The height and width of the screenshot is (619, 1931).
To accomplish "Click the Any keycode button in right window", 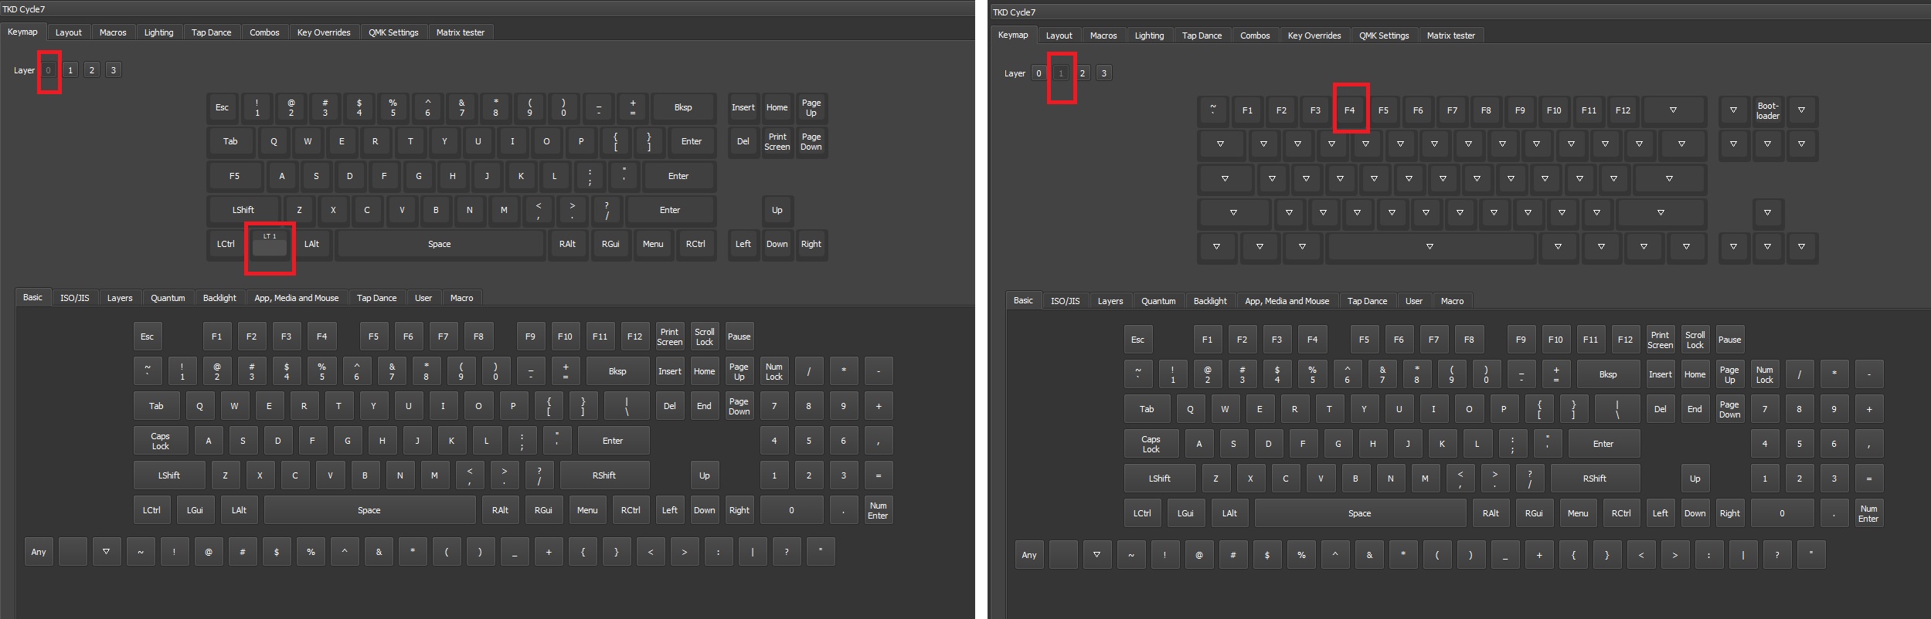I will (x=1029, y=555).
